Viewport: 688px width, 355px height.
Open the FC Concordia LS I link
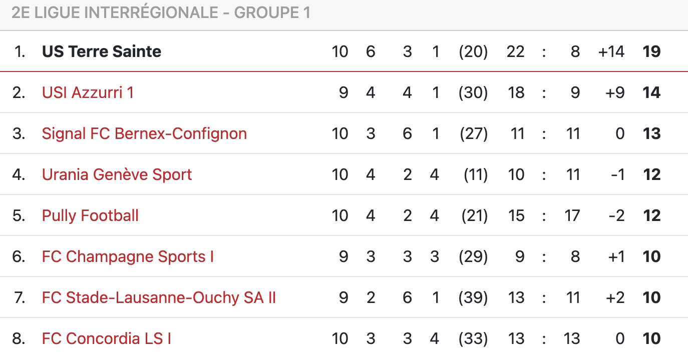106,338
